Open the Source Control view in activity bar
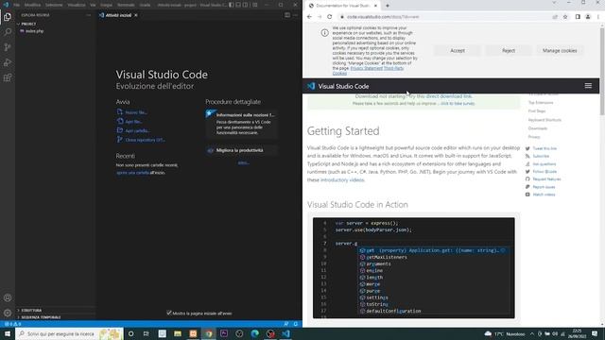Image resolution: width=605 pixels, height=340 pixels. point(8,47)
